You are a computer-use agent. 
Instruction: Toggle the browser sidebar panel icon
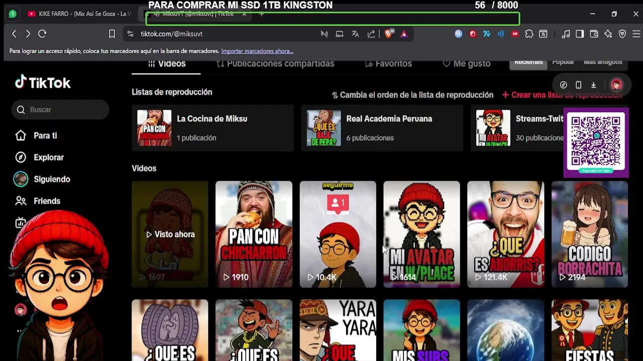pyautogui.click(x=580, y=34)
